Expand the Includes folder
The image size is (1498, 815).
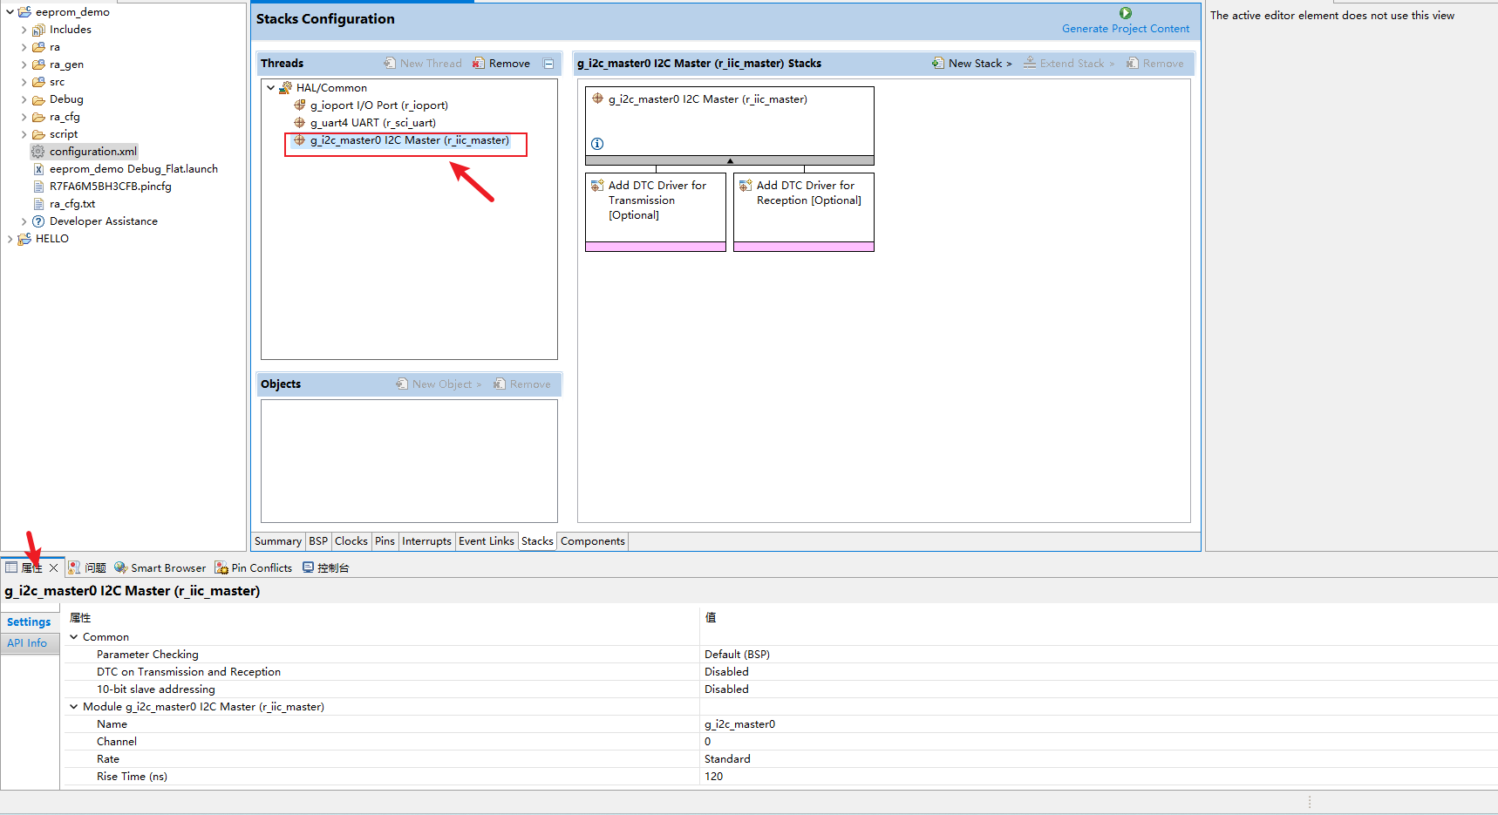click(x=24, y=30)
